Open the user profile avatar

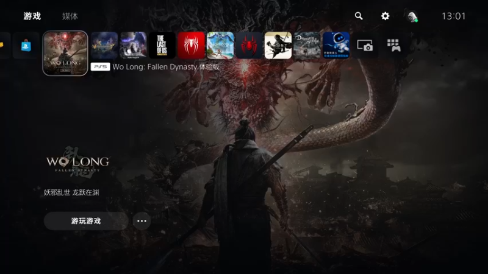click(412, 16)
